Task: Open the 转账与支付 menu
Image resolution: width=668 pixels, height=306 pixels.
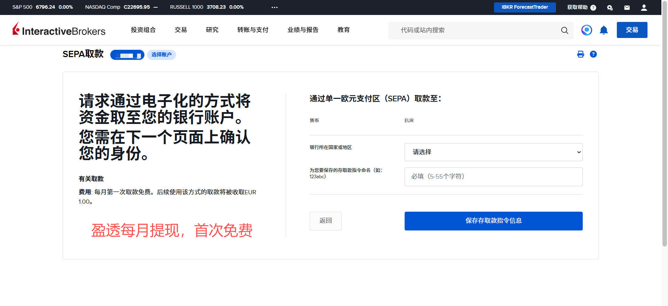Action: click(253, 30)
